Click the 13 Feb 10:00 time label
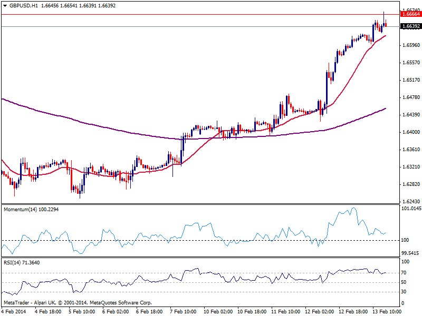422x316 pixels. 387,311
